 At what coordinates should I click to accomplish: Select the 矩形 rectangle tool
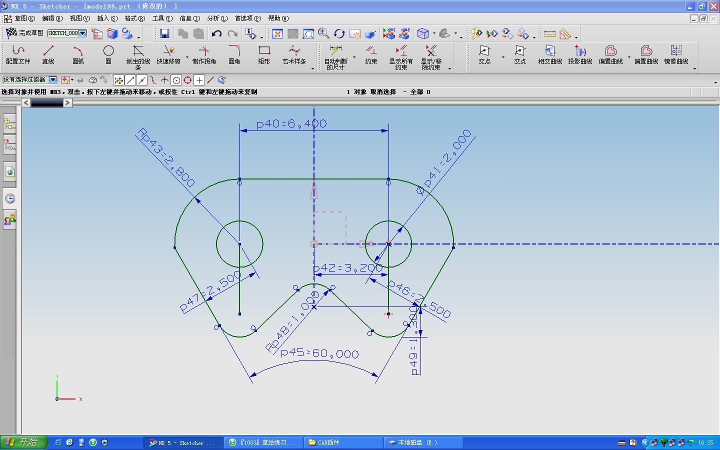coord(264,55)
